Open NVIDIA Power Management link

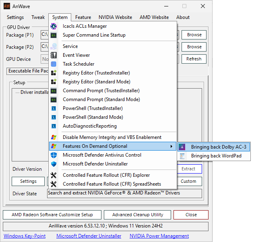(159, 236)
